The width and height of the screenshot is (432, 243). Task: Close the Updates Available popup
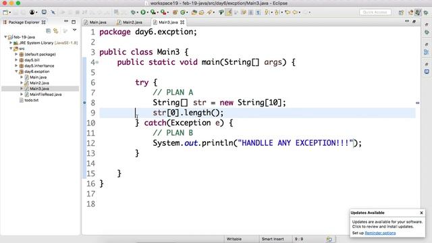[421, 213]
